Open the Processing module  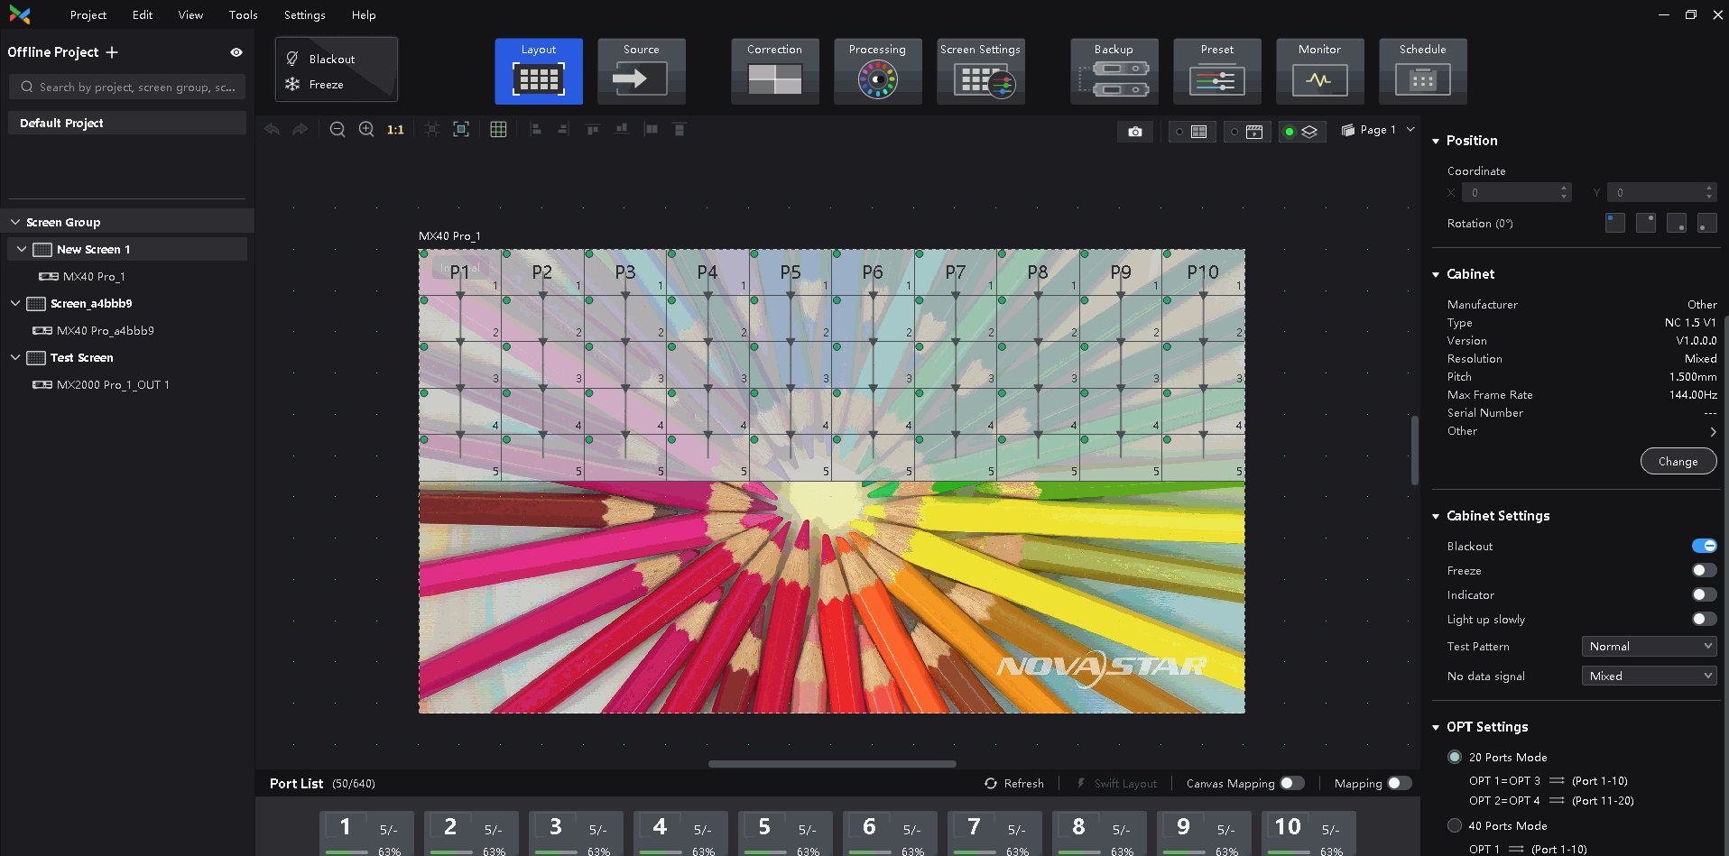[877, 71]
